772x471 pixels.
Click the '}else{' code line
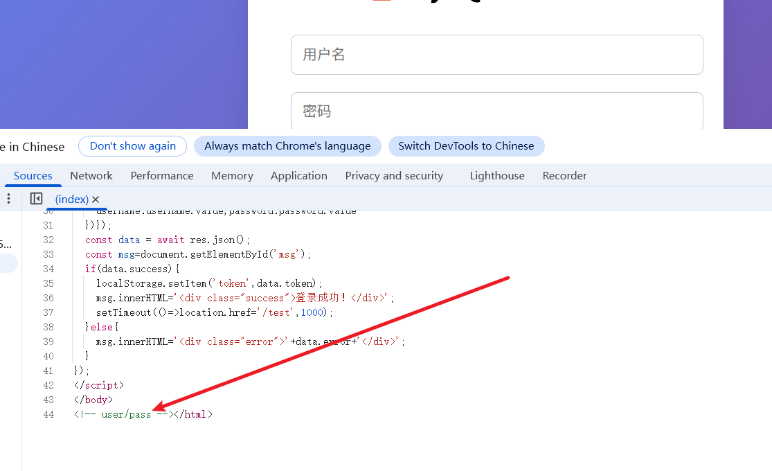102,327
